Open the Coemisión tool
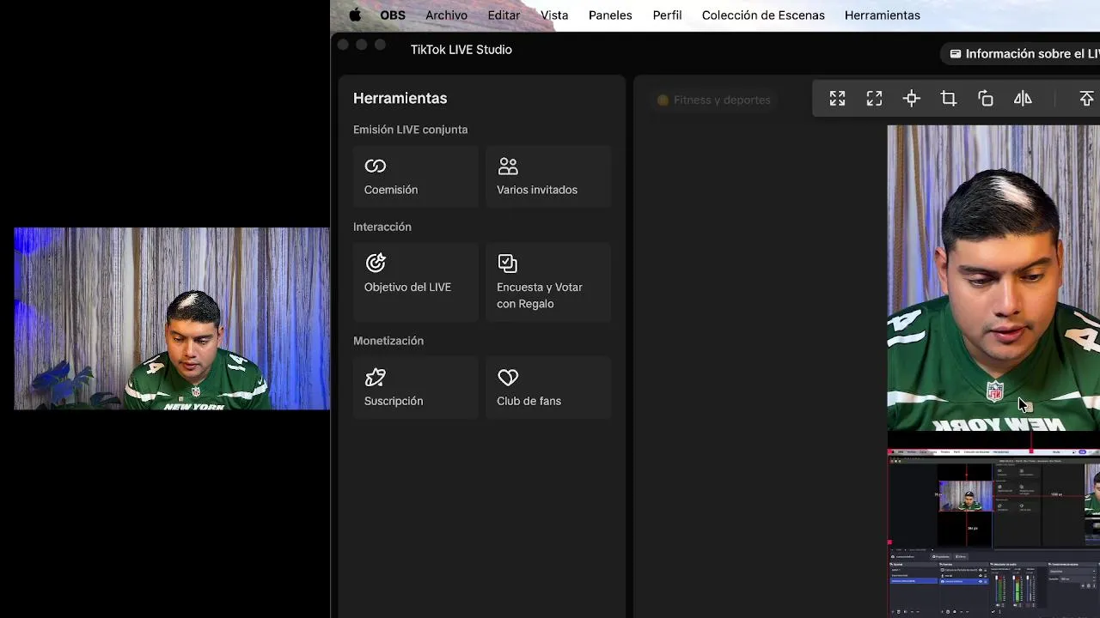This screenshot has height=618, width=1100. tap(415, 177)
